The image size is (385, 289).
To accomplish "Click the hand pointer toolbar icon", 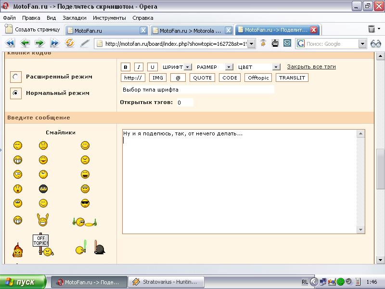I will tap(275, 43).
